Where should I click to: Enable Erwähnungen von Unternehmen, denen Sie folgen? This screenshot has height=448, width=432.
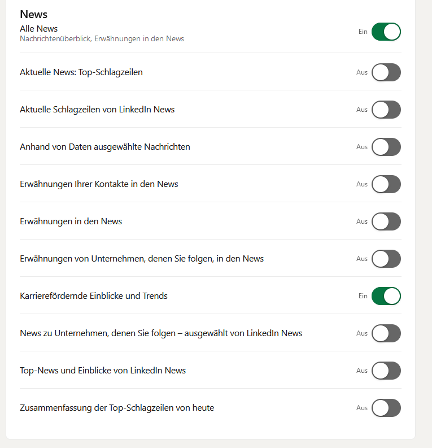pyautogui.click(x=386, y=259)
